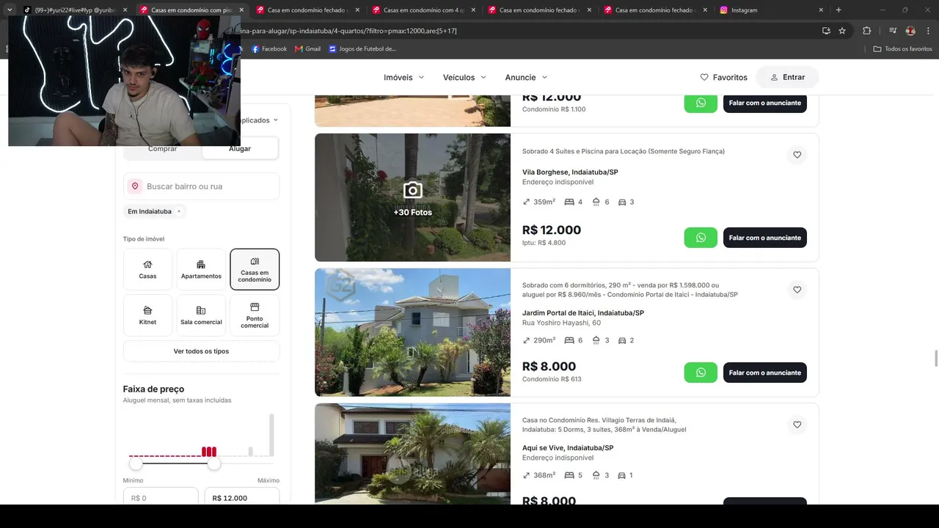Open the browser tab search dropdown
The height and width of the screenshot is (528, 939).
click(10, 10)
